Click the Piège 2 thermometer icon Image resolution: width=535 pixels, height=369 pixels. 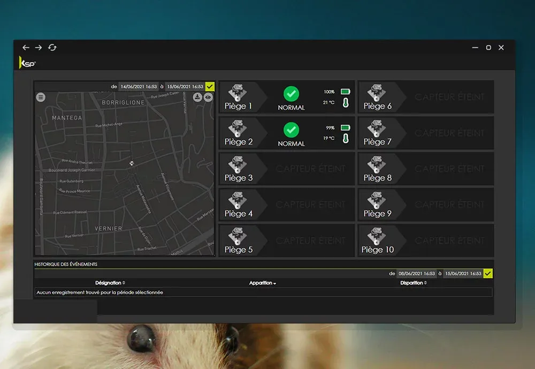click(x=345, y=138)
